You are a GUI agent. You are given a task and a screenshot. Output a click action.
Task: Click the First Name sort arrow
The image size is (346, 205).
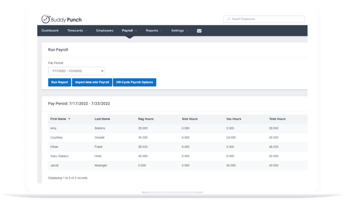69,119
